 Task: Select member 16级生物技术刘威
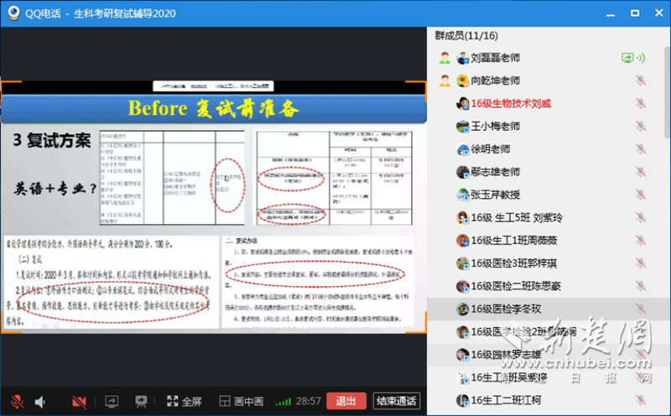[x=510, y=103]
